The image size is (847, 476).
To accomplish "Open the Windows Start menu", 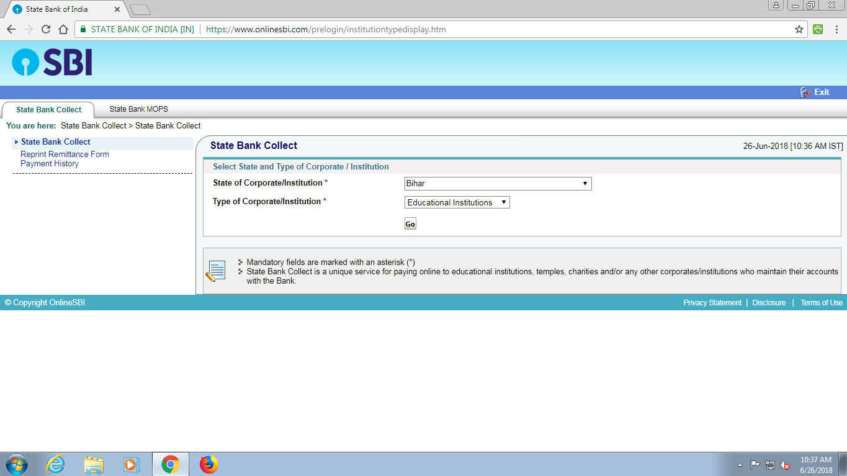I will click(16, 464).
